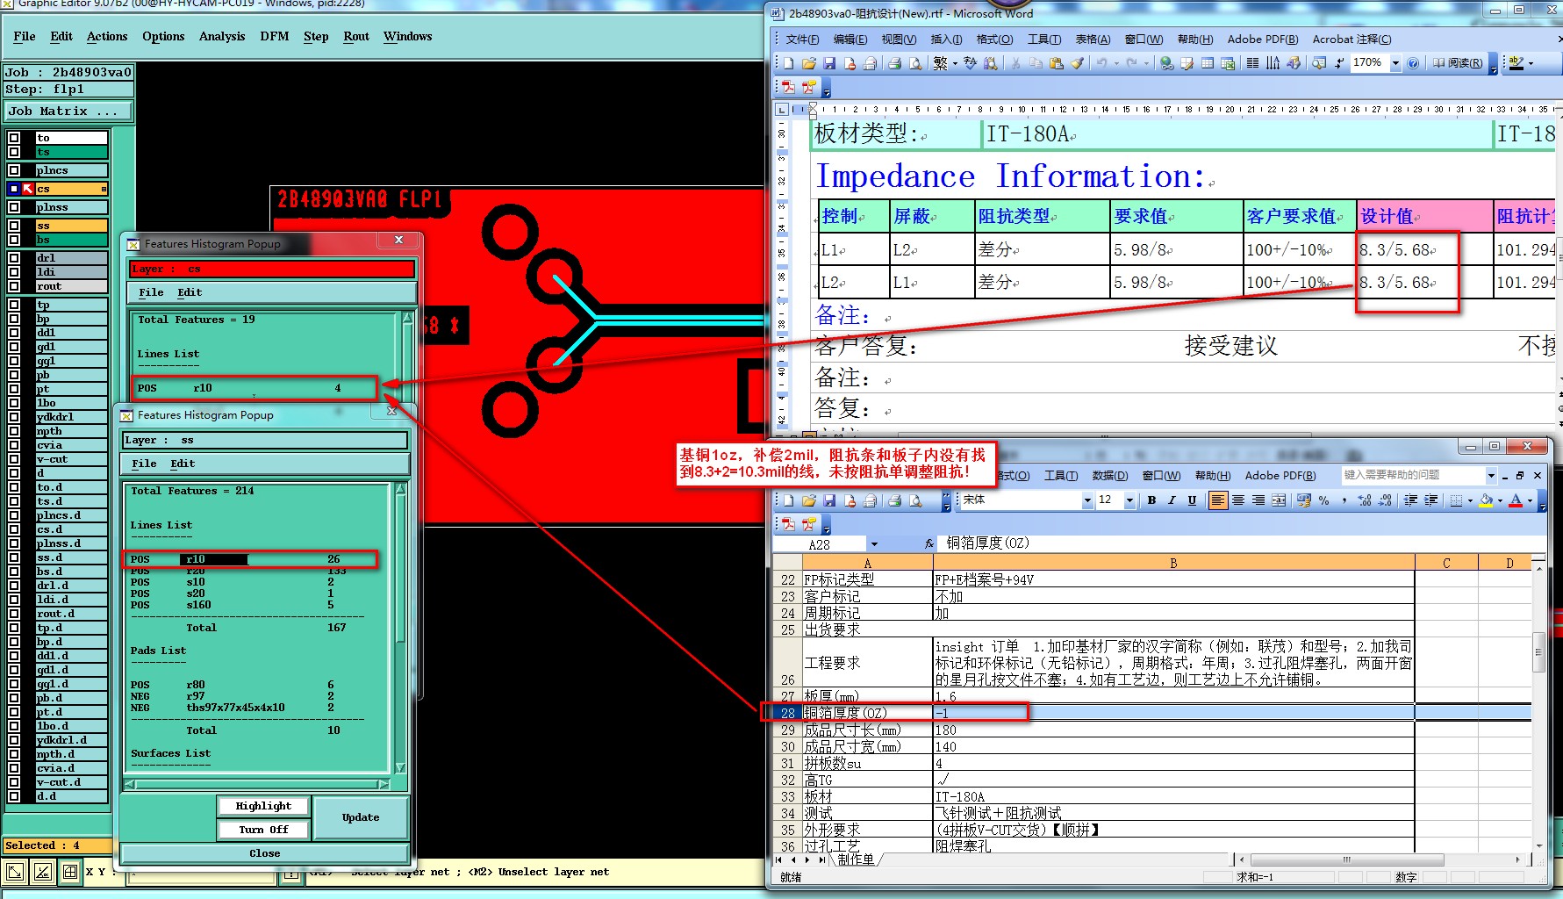Open the Actions menu in Graphic Editor
The width and height of the screenshot is (1563, 899).
pyautogui.click(x=107, y=36)
